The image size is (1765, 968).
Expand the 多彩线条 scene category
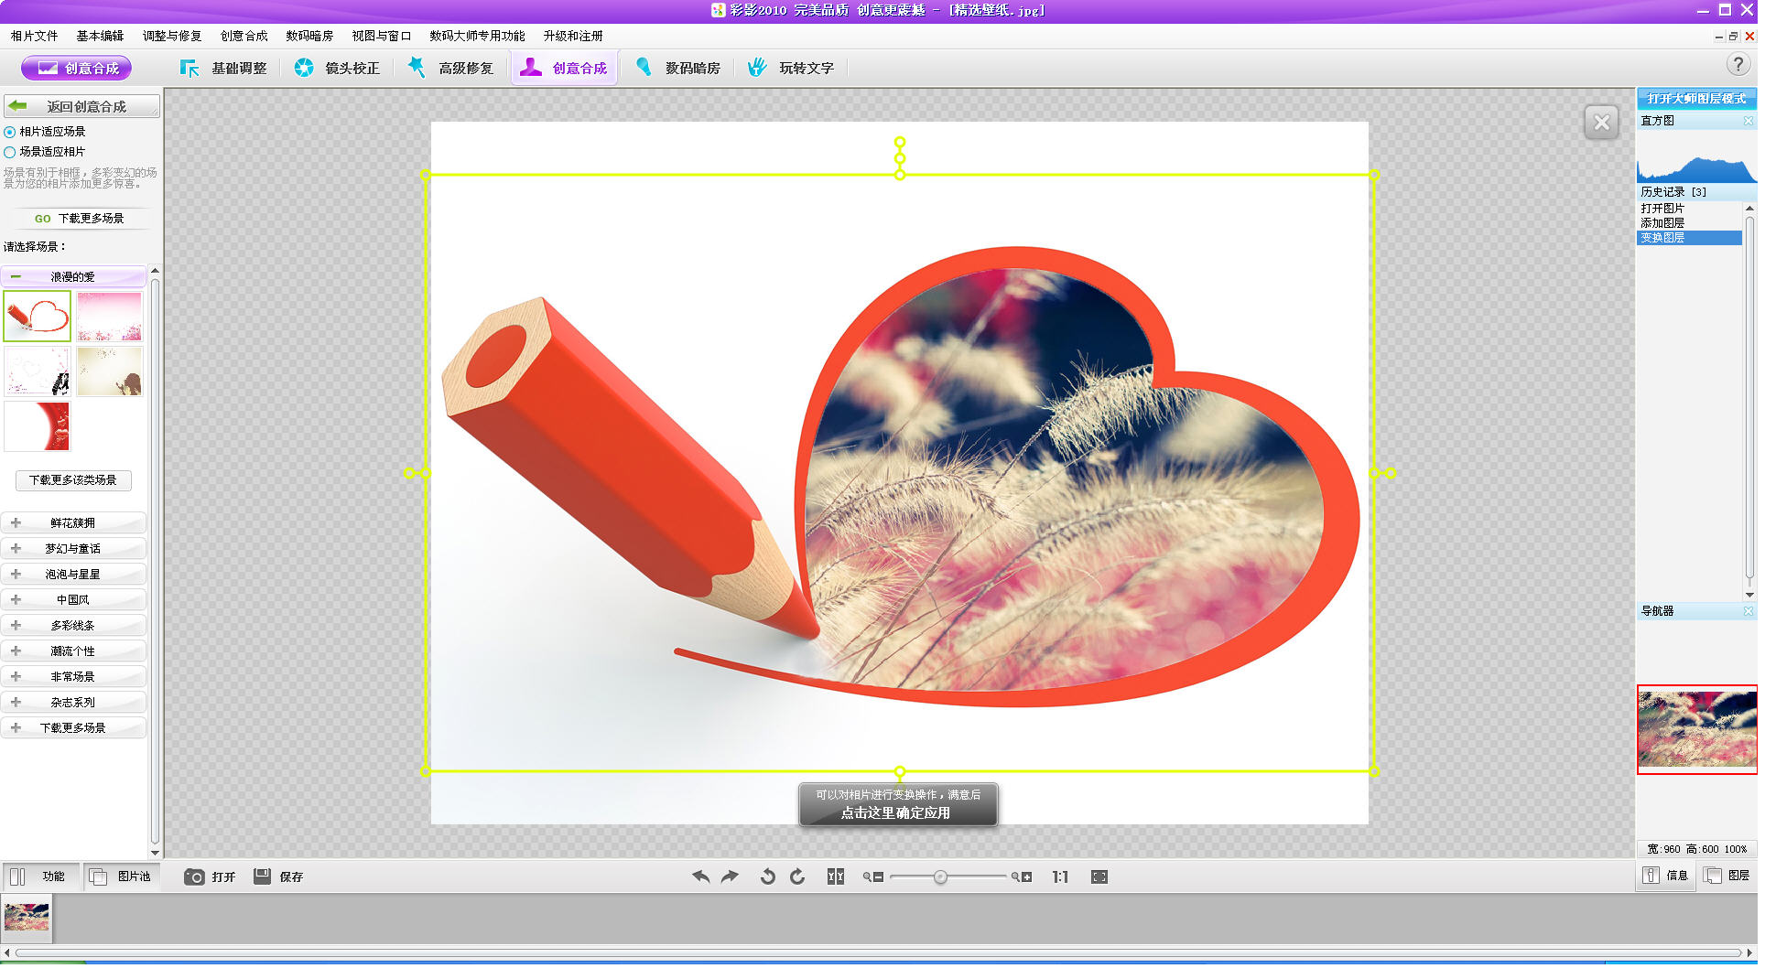tap(73, 628)
